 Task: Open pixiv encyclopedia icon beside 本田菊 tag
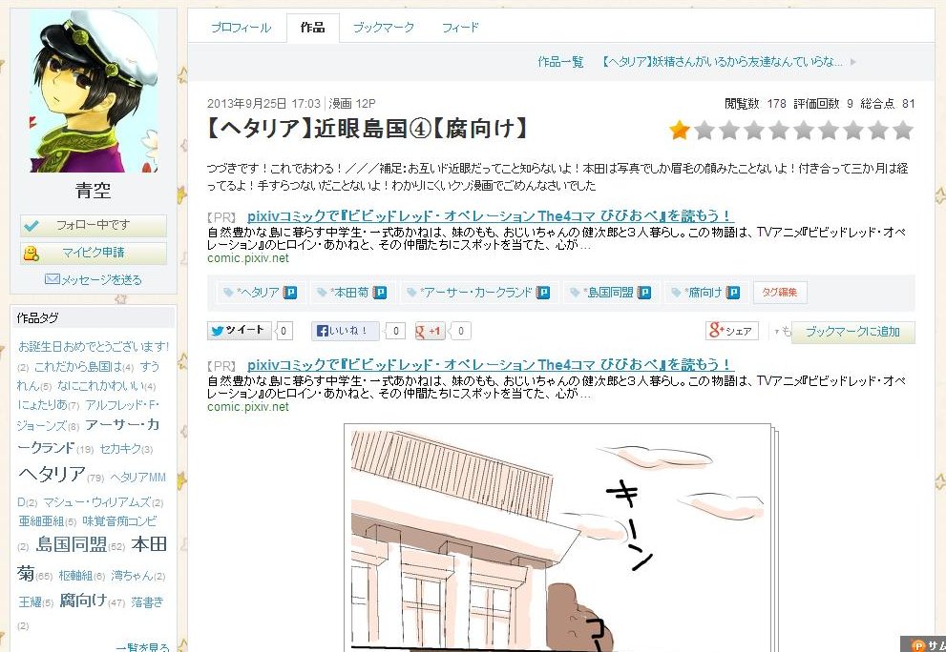click(380, 293)
